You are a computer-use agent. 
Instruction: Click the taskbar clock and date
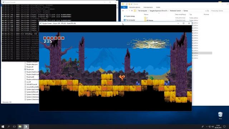(218, 126)
